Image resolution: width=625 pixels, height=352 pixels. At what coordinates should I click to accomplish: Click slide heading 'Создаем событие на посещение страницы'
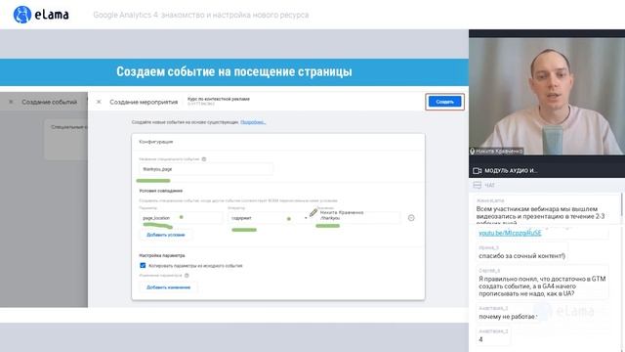pos(234,71)
